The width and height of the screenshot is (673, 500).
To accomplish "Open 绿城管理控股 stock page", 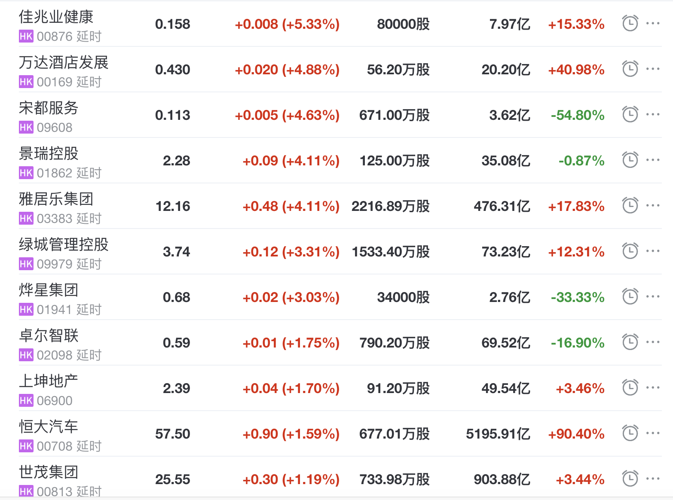I will [x=64, y=244].
